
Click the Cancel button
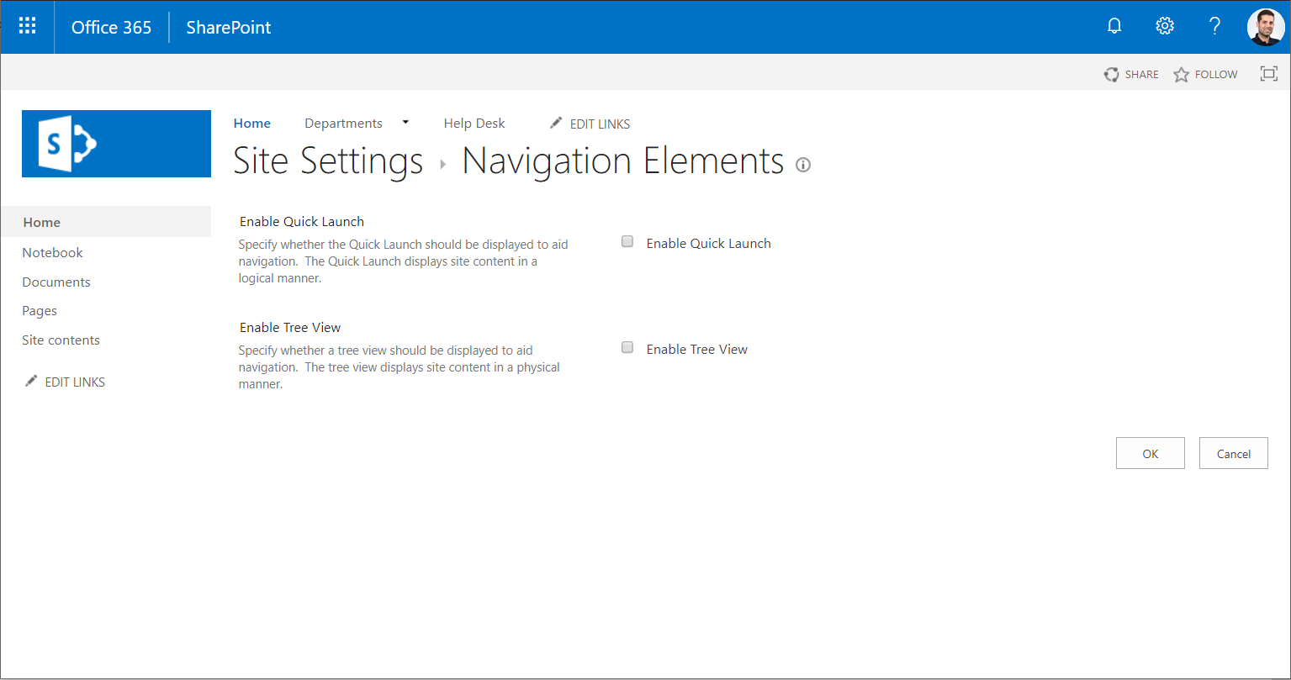coord(1233,453)
